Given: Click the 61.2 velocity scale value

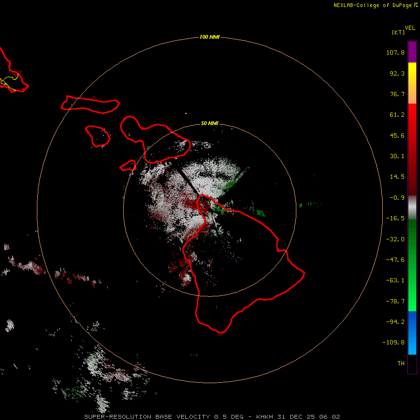Looking at the screenshot, I should [397, 115].
